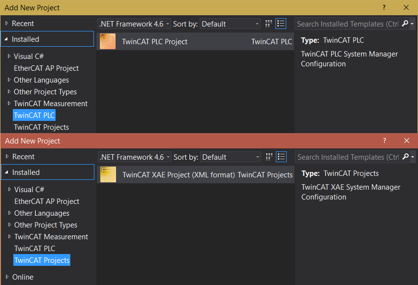This screenshot has height=285, width=418.
Task: Open help in the lower red-titled dialog
Action: pyautogui.click(x=385, y=141)
